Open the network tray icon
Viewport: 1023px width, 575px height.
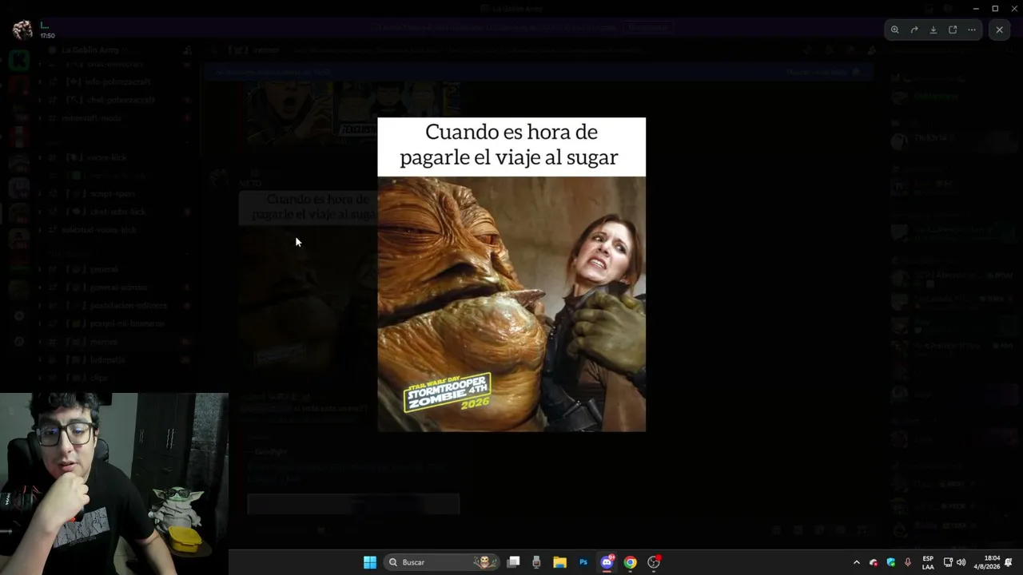(948, 562)
